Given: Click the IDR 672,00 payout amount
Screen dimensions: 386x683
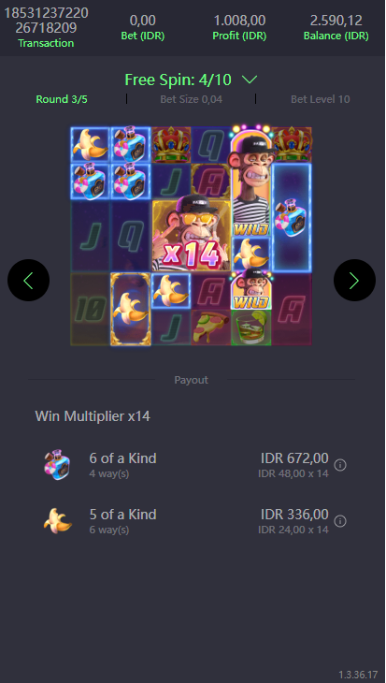Looking at the screenshot, I should 294,458.
